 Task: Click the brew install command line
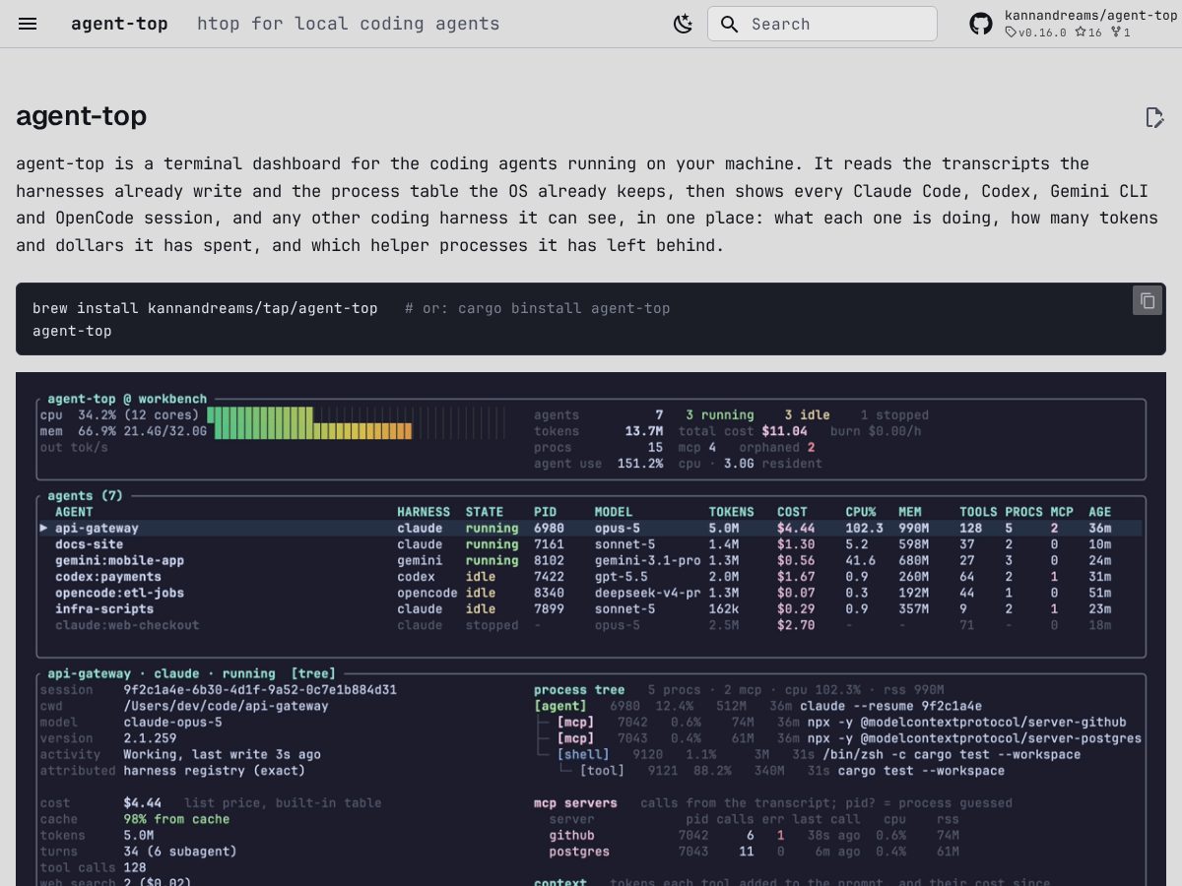click(205, 308)
